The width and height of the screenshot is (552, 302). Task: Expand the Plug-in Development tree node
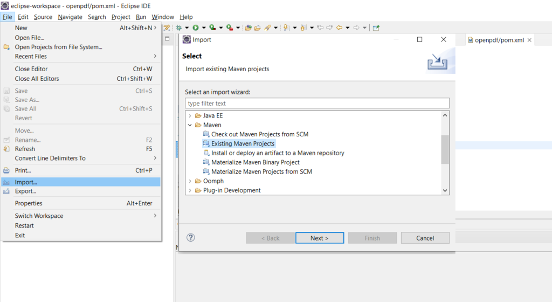coord(190,190)
